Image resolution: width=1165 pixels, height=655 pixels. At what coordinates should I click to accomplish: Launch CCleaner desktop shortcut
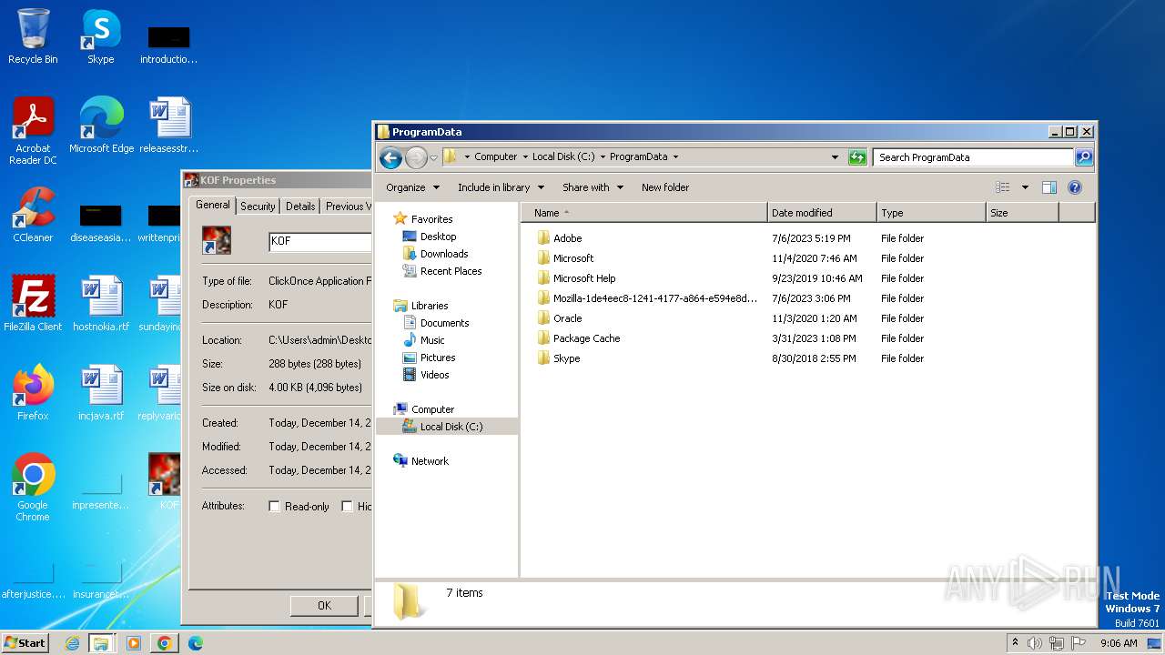[x=33, y=215]
